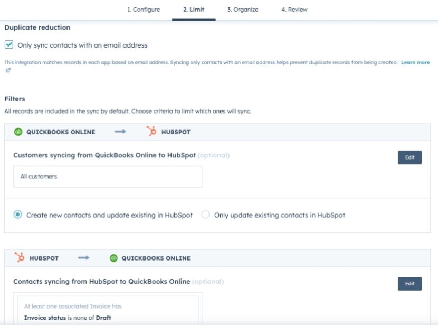Switch to the Configure tab
The width and height of the screenshot is (438, 325).
[142, 9]
